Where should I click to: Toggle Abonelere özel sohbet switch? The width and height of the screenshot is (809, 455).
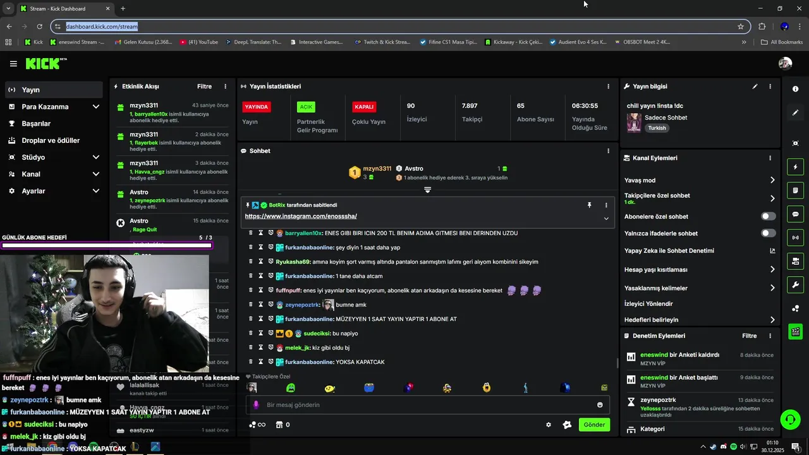[x=769, y=217]
